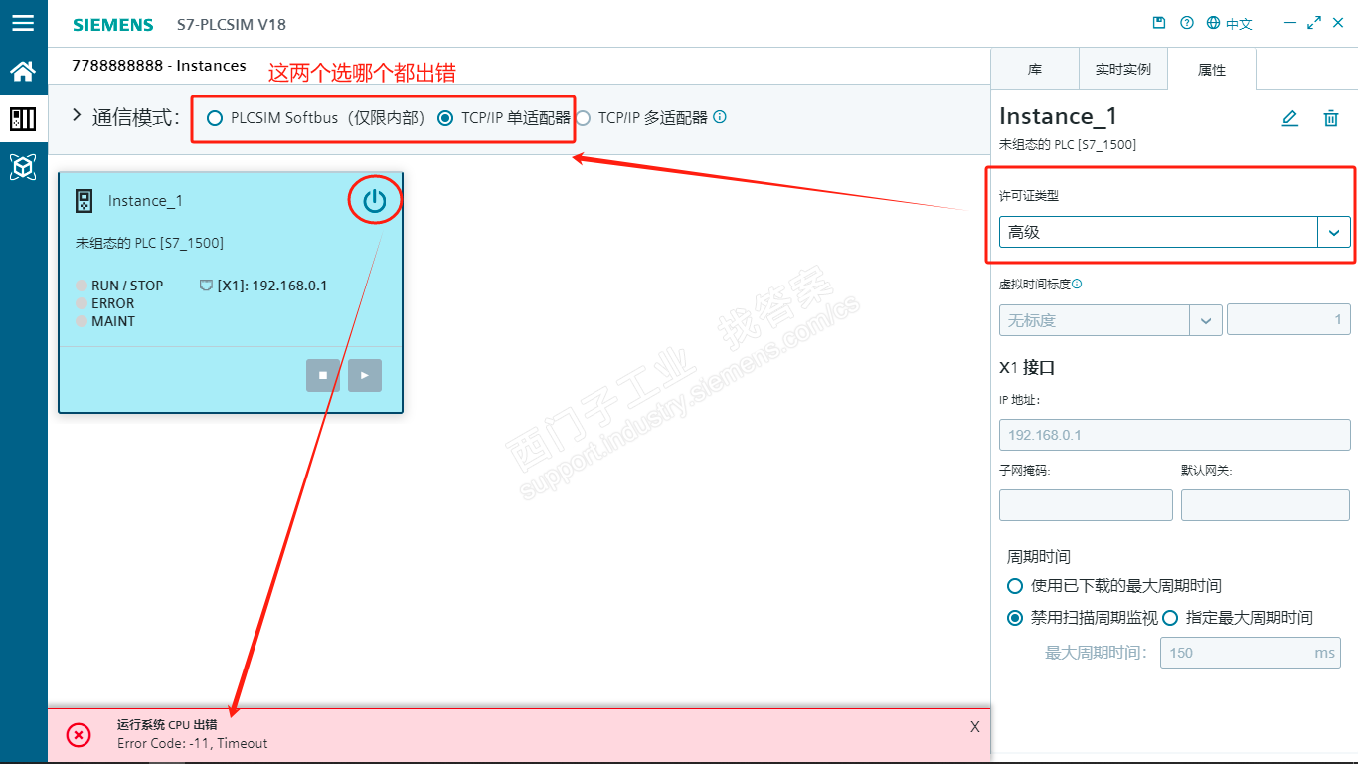Change language using the 中文 globe button

pyautogui.click(x=1229, y=23)
